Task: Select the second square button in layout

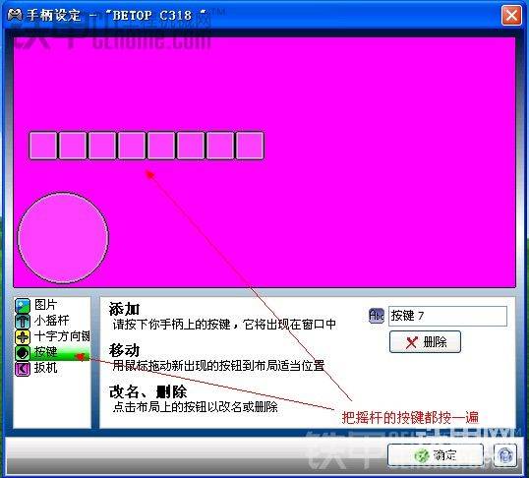Action: tap(73, 146)
